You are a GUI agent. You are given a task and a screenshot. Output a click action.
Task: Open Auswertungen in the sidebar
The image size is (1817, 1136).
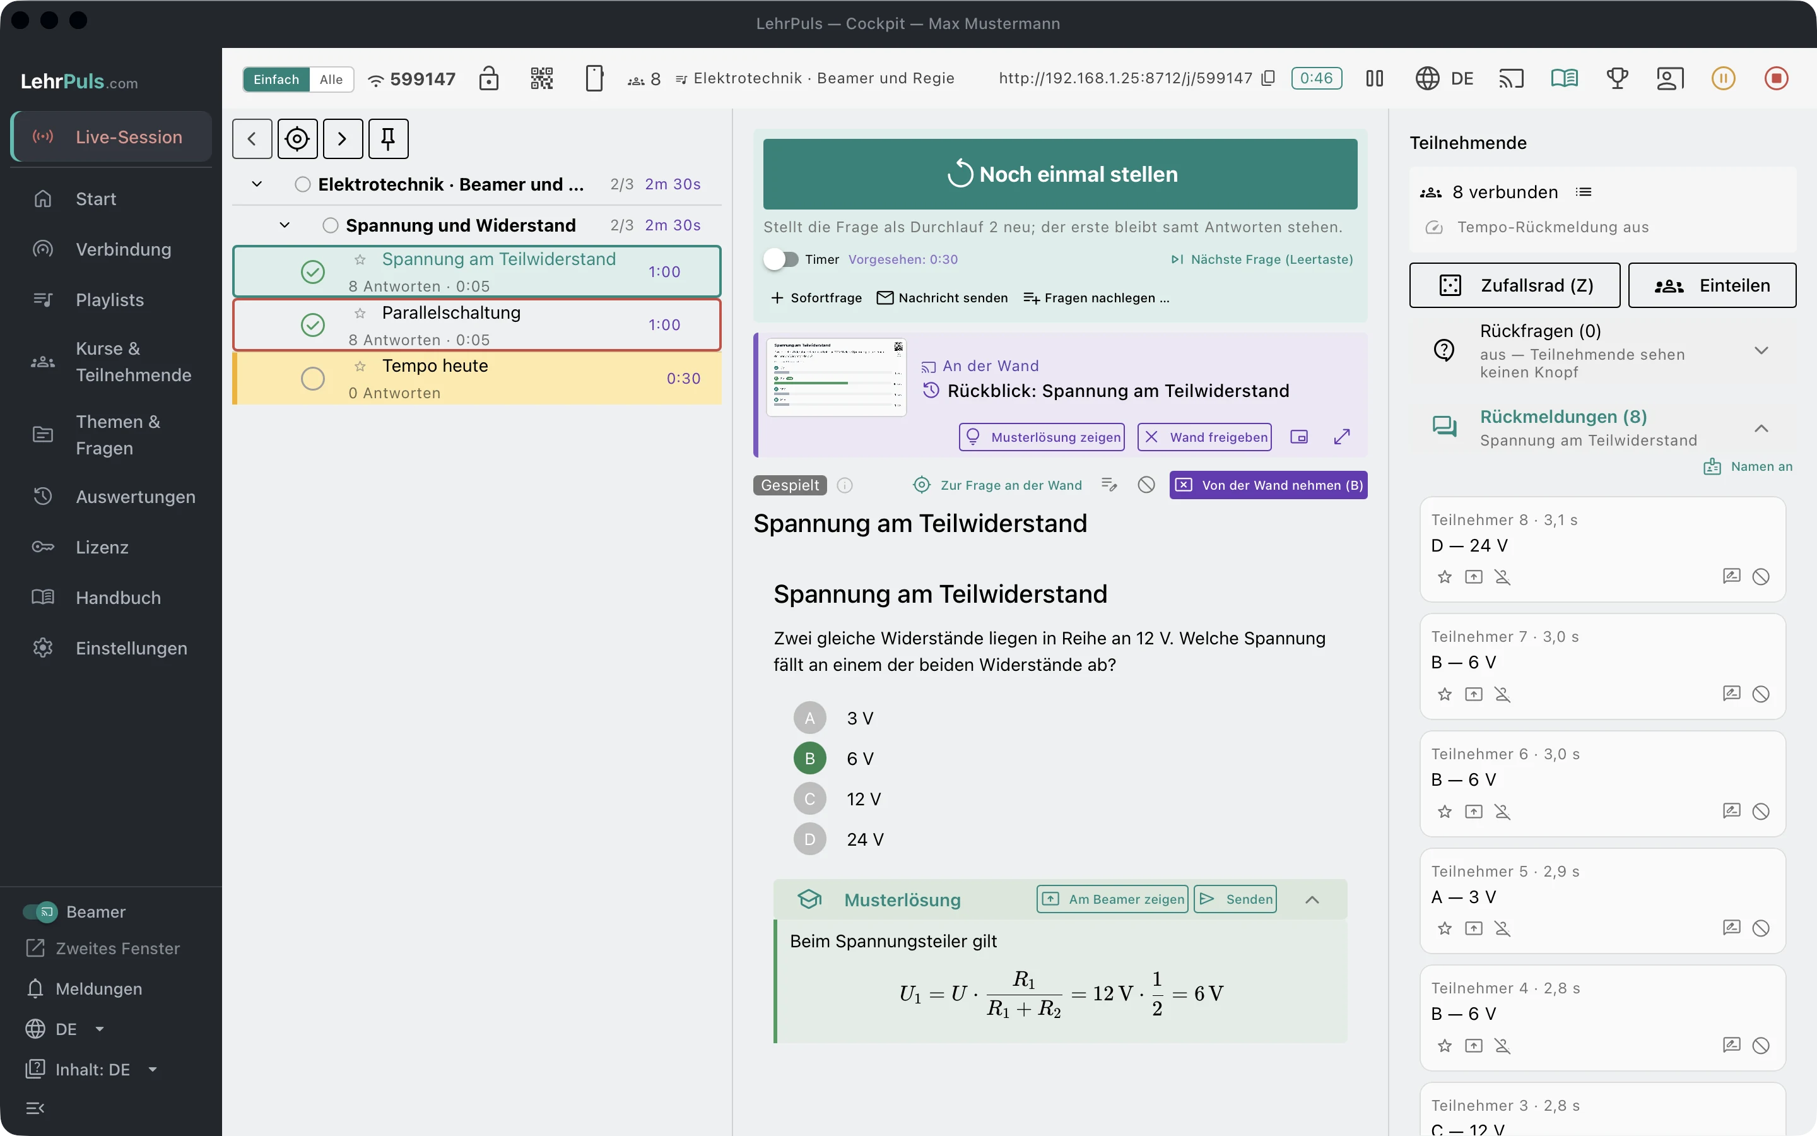point(111,497)
